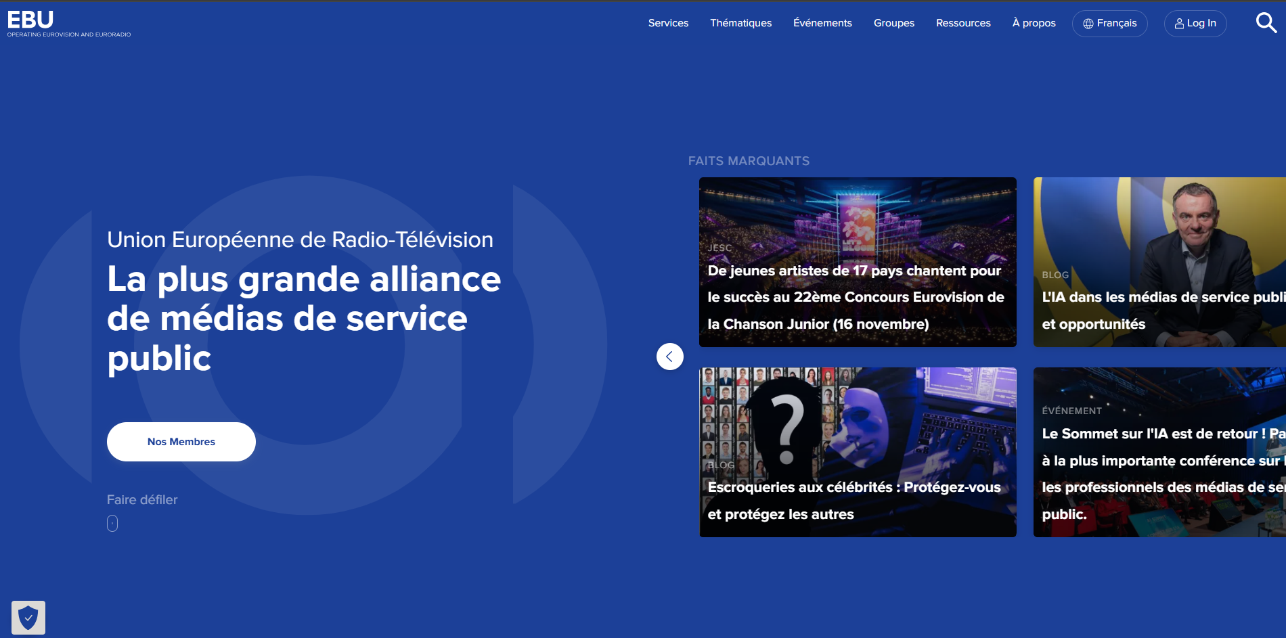Open the Groupes menu
1286x638 pixels.
point(893,23)
